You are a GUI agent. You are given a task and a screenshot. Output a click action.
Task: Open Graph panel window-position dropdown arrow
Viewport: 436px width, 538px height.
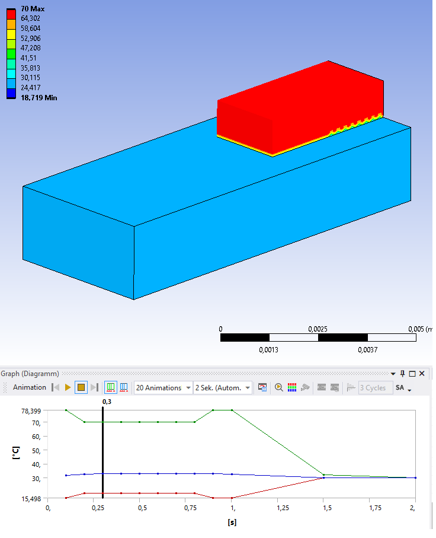pyautogui.click(x=393, y=374)
